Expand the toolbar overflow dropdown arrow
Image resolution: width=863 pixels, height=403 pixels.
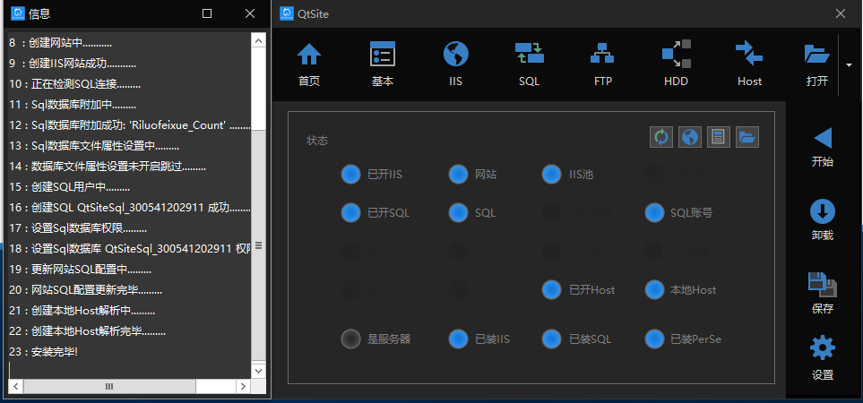point(849,65)
